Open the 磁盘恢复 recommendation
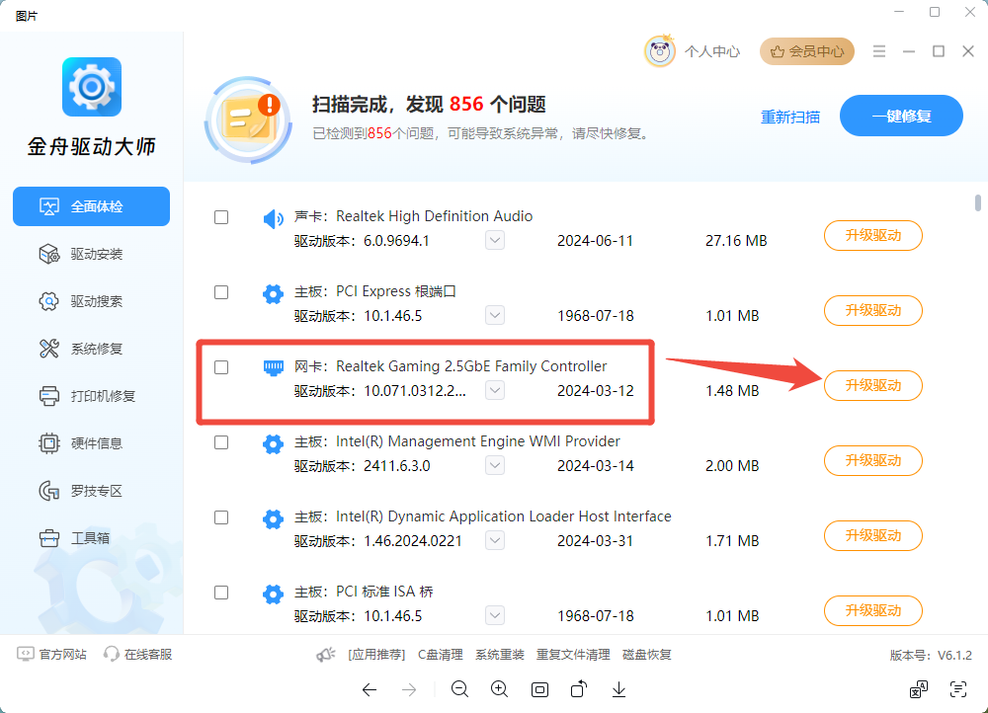This screenshot has height=713, width=988. point(646,655)
